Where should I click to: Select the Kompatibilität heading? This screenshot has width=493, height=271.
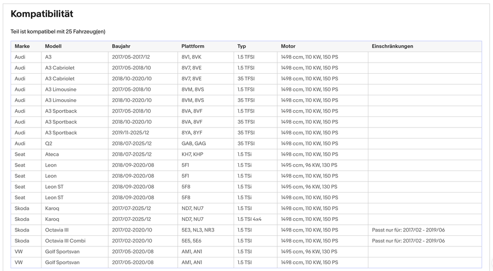click(x=42, y=14)
